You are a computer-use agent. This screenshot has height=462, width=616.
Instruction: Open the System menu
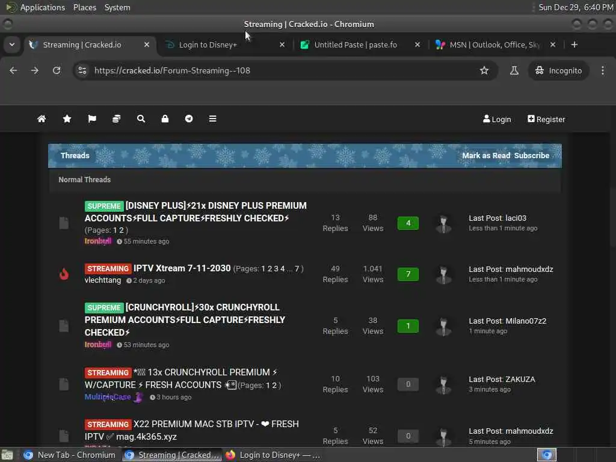(117, 7)
